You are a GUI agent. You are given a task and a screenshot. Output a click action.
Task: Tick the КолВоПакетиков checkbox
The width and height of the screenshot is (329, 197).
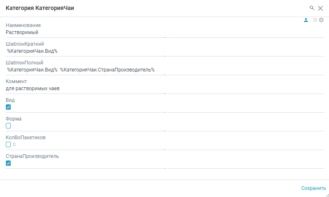tap(8, 145)
